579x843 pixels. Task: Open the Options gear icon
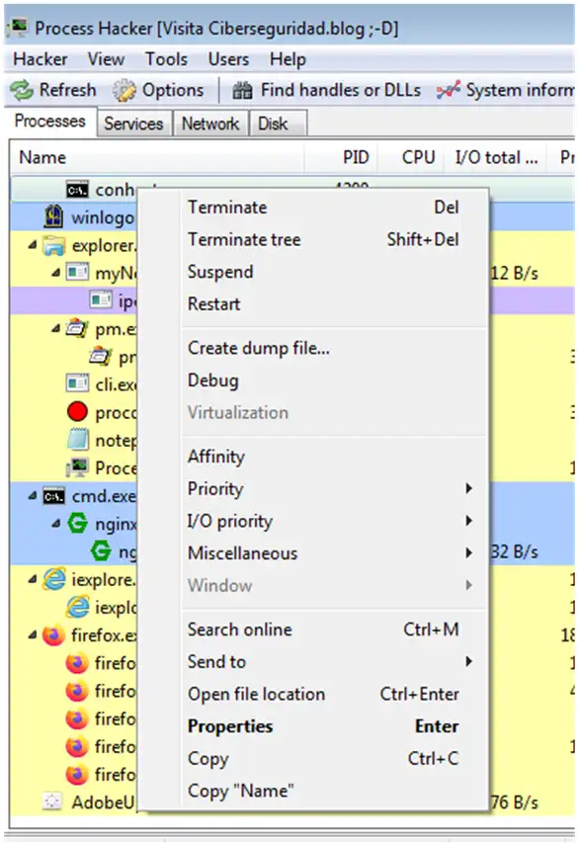(x=124, y=90)
